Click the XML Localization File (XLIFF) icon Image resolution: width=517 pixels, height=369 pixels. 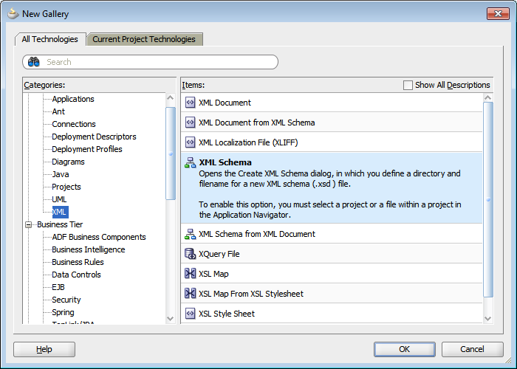pos(191,142)
